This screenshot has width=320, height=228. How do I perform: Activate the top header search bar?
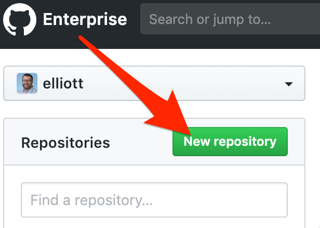[x=230, y=19]
